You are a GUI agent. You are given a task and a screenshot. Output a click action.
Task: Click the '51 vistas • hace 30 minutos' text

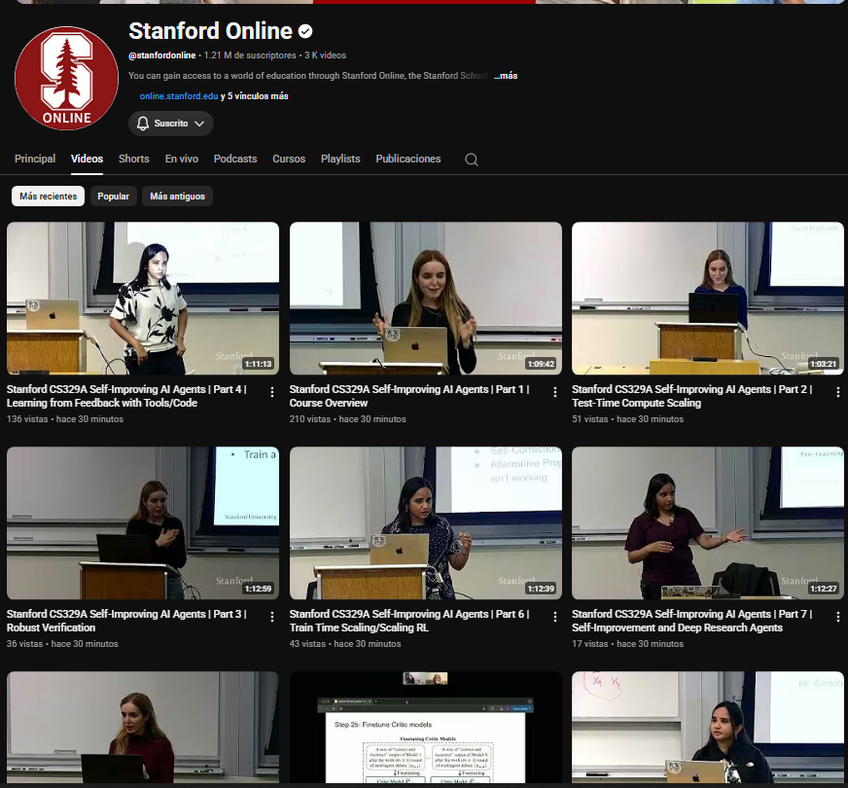628,419
